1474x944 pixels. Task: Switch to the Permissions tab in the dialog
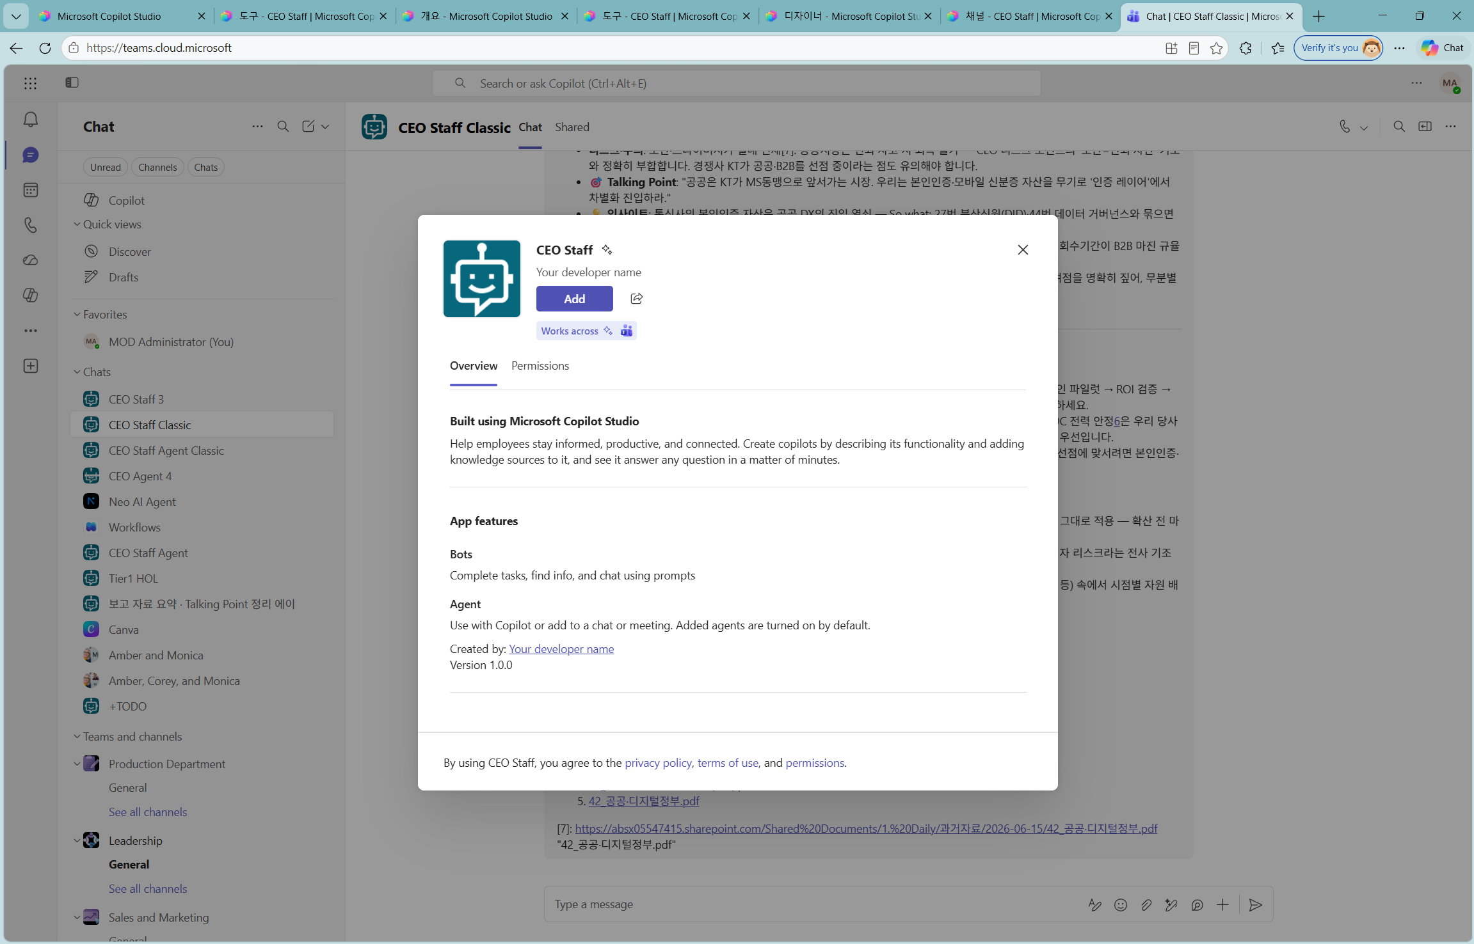pyautogui.click(x=540, y=366)
